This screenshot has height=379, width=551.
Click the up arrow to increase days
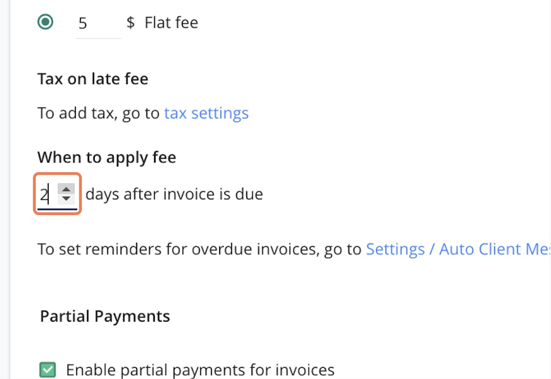67,190
